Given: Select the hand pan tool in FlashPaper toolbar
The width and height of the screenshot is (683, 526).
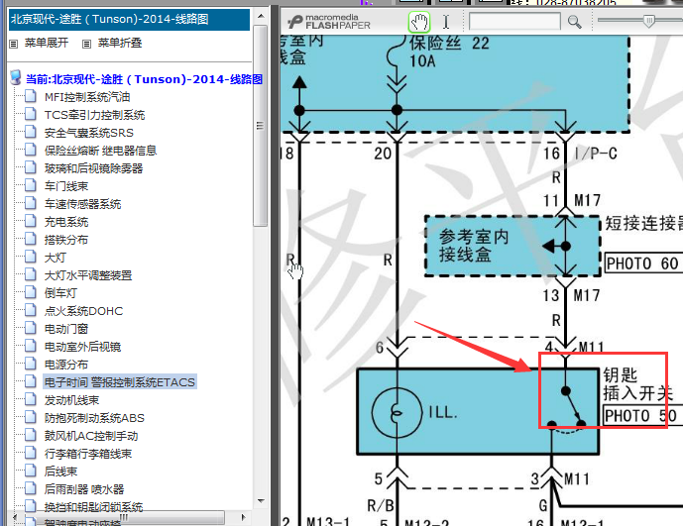Looking at the screenshot, I should [x=419, y=22].
